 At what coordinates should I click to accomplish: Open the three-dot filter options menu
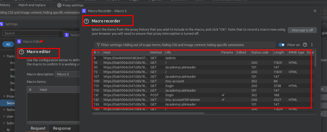[x=312, y=45]
